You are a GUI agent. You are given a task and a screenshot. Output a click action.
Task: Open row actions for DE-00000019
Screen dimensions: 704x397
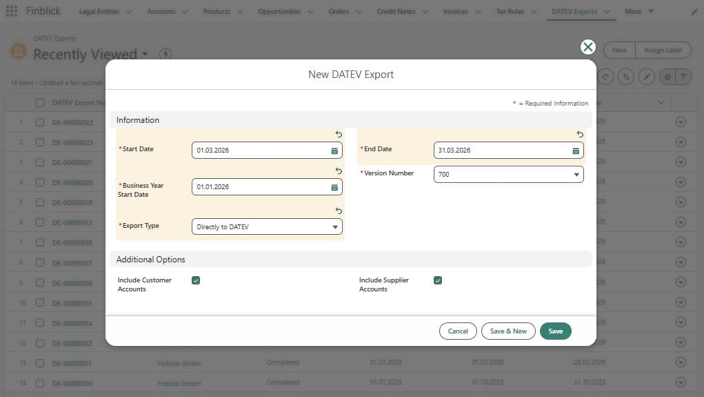(681, 202)
